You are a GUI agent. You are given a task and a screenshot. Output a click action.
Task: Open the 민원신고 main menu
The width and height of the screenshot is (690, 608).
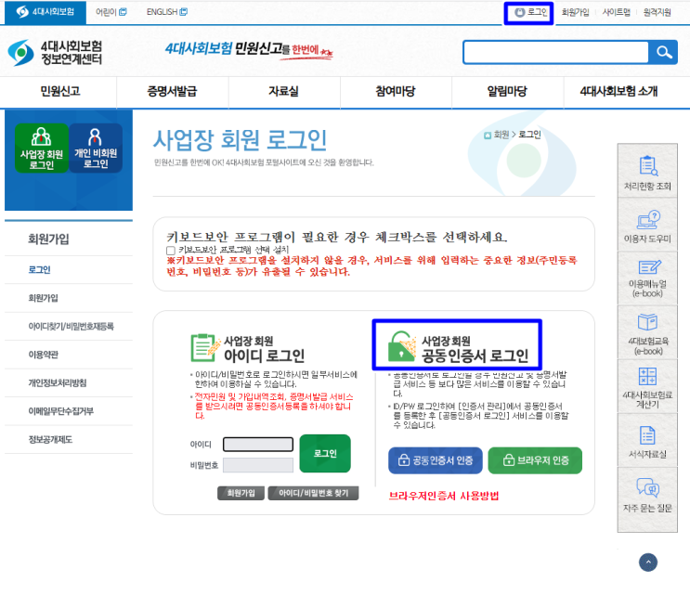(x=60, y=92)
